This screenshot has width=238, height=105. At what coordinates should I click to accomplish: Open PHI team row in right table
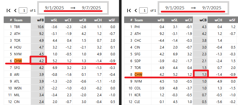[181, 27]
